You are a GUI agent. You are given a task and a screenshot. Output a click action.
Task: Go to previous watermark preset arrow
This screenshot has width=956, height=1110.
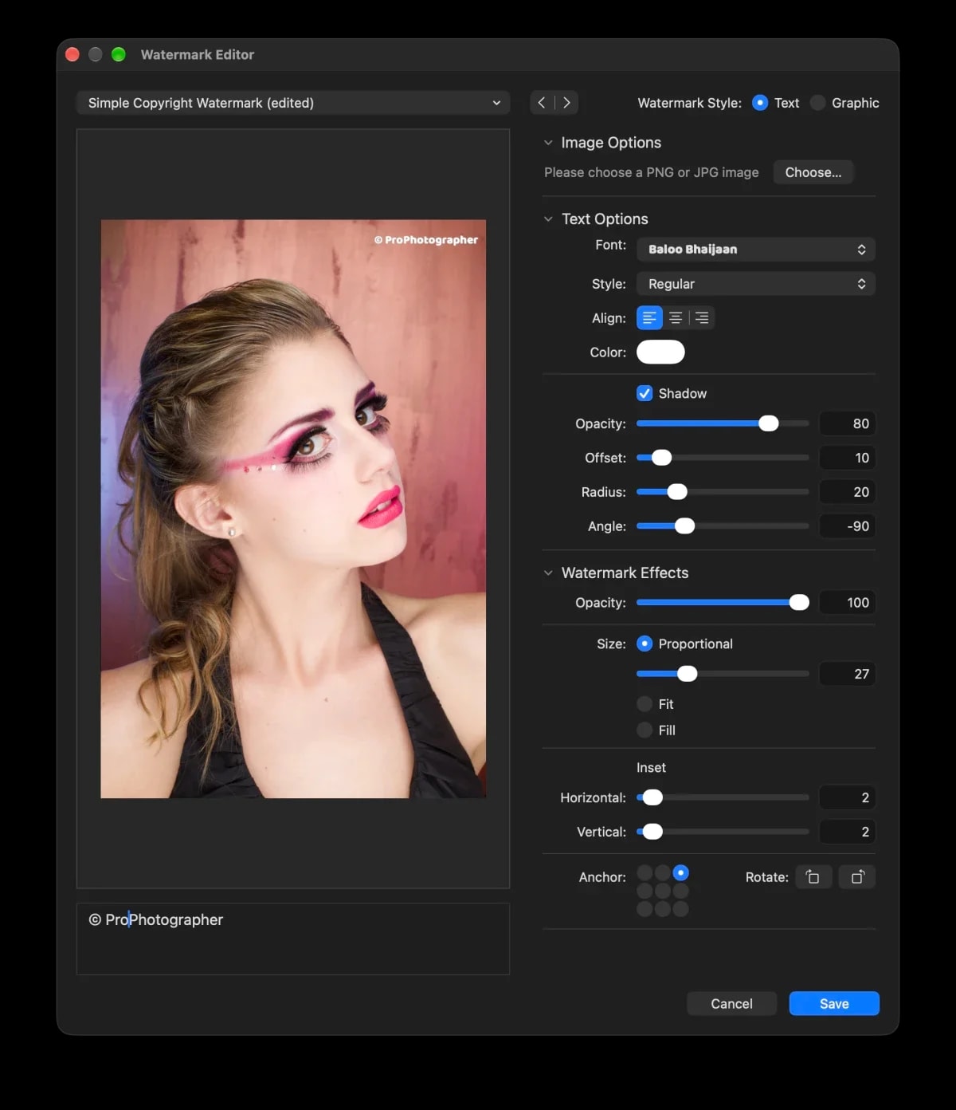click(x=542, y=103)
